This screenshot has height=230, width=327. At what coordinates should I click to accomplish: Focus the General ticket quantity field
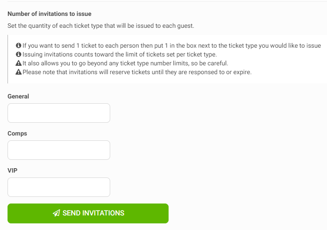point(59,113)
